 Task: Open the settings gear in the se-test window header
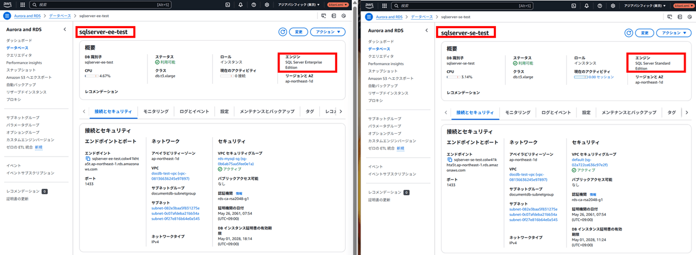pyautogui.click(x=613, y=5)
